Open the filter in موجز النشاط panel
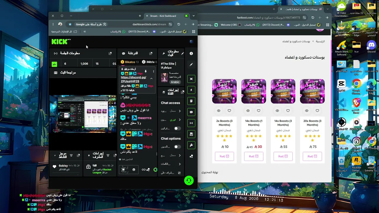The width and height of the screenshot is (379, 213). [x=71, y=155]
